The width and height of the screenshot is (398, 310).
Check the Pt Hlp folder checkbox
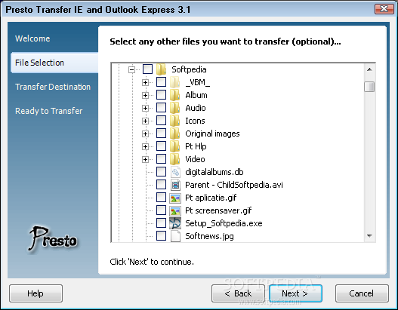coord(161,146)
